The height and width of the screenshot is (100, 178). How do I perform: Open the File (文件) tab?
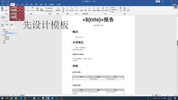point(3,4)
